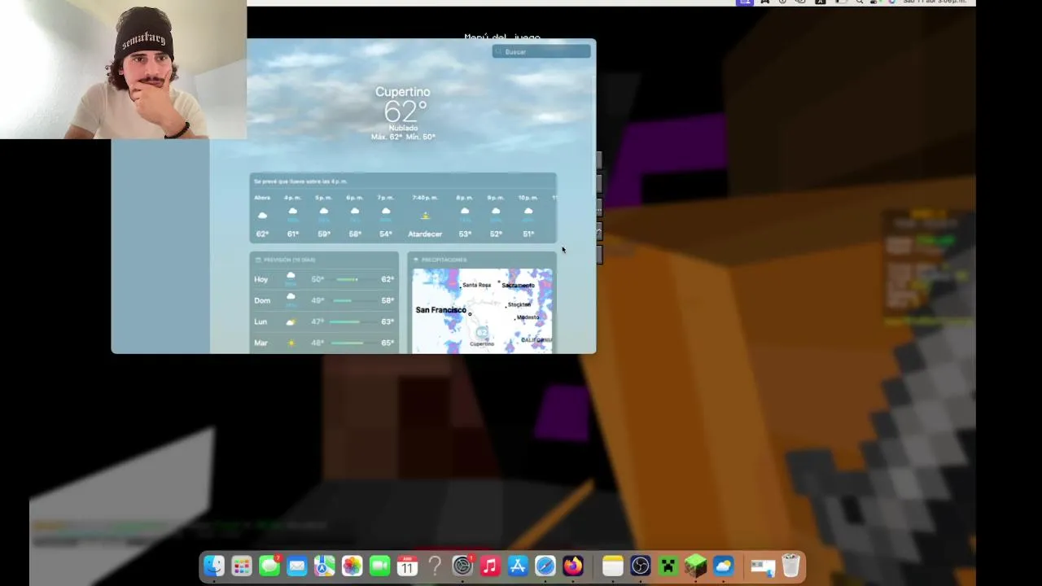Select the 5 p.m. hourly forecast
Viewport: 1042px width, 586px height.
[x=324, y=216]
